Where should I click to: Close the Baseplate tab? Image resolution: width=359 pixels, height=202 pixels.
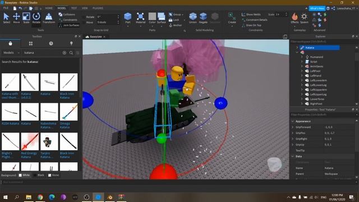point(104,36)
